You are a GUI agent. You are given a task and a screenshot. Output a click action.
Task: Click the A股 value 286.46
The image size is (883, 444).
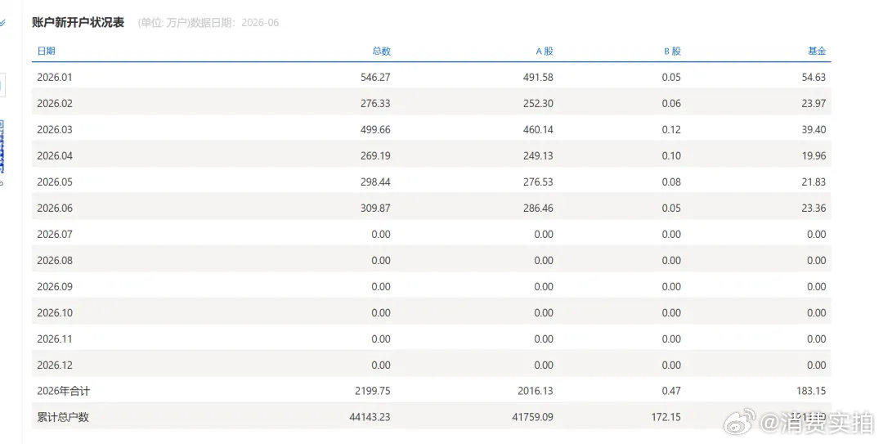[x=538, y=208]
